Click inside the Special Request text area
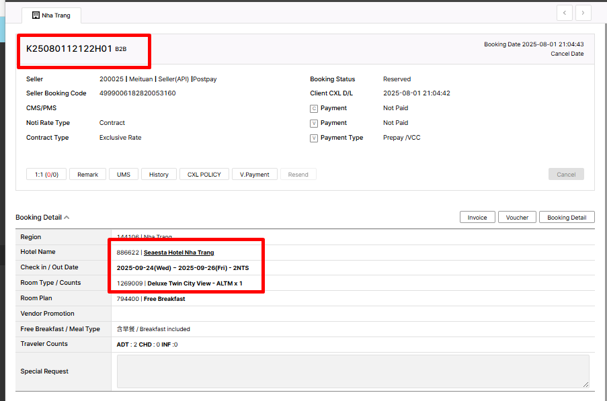 point(353,371)
